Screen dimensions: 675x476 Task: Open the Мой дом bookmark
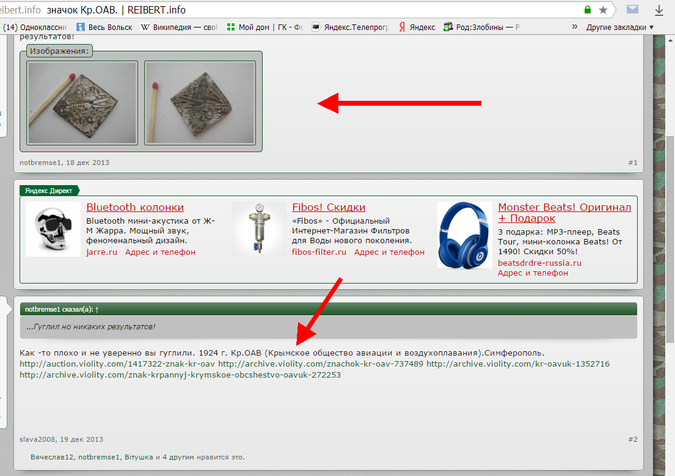(x=264, y=27)
